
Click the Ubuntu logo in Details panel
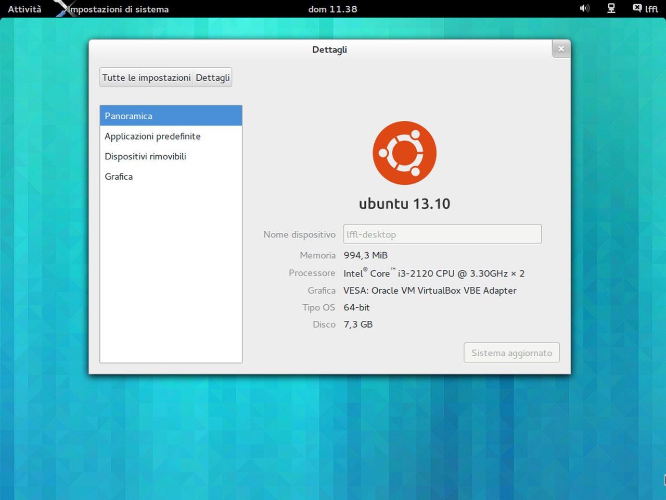(x=404, y=153)
